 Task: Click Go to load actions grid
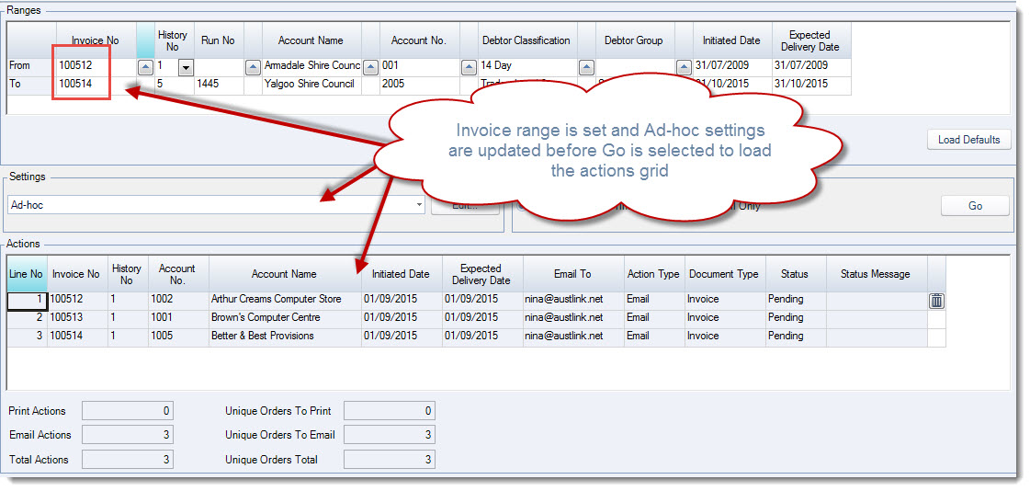[975, 206]
